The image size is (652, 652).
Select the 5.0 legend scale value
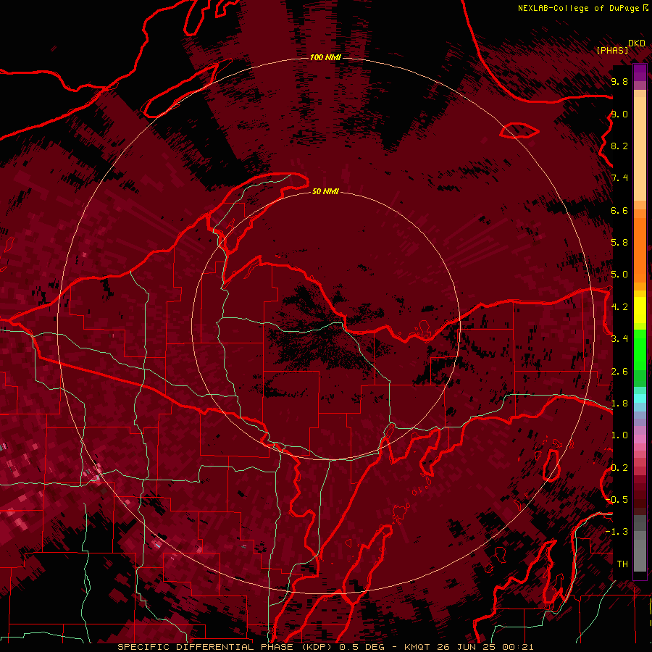(619, 275)
